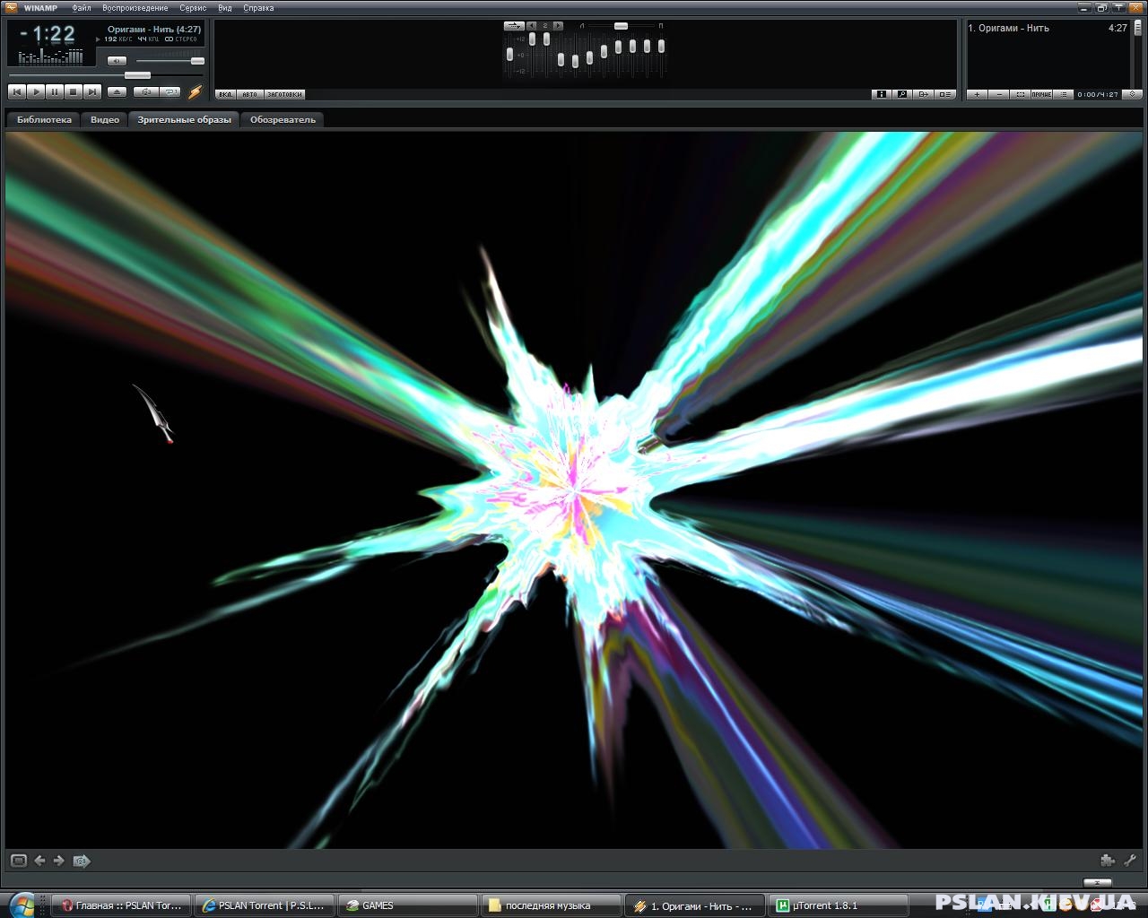Enable the equalizer АВТО button
This screenshot has height=918, width=1148.
249,94
